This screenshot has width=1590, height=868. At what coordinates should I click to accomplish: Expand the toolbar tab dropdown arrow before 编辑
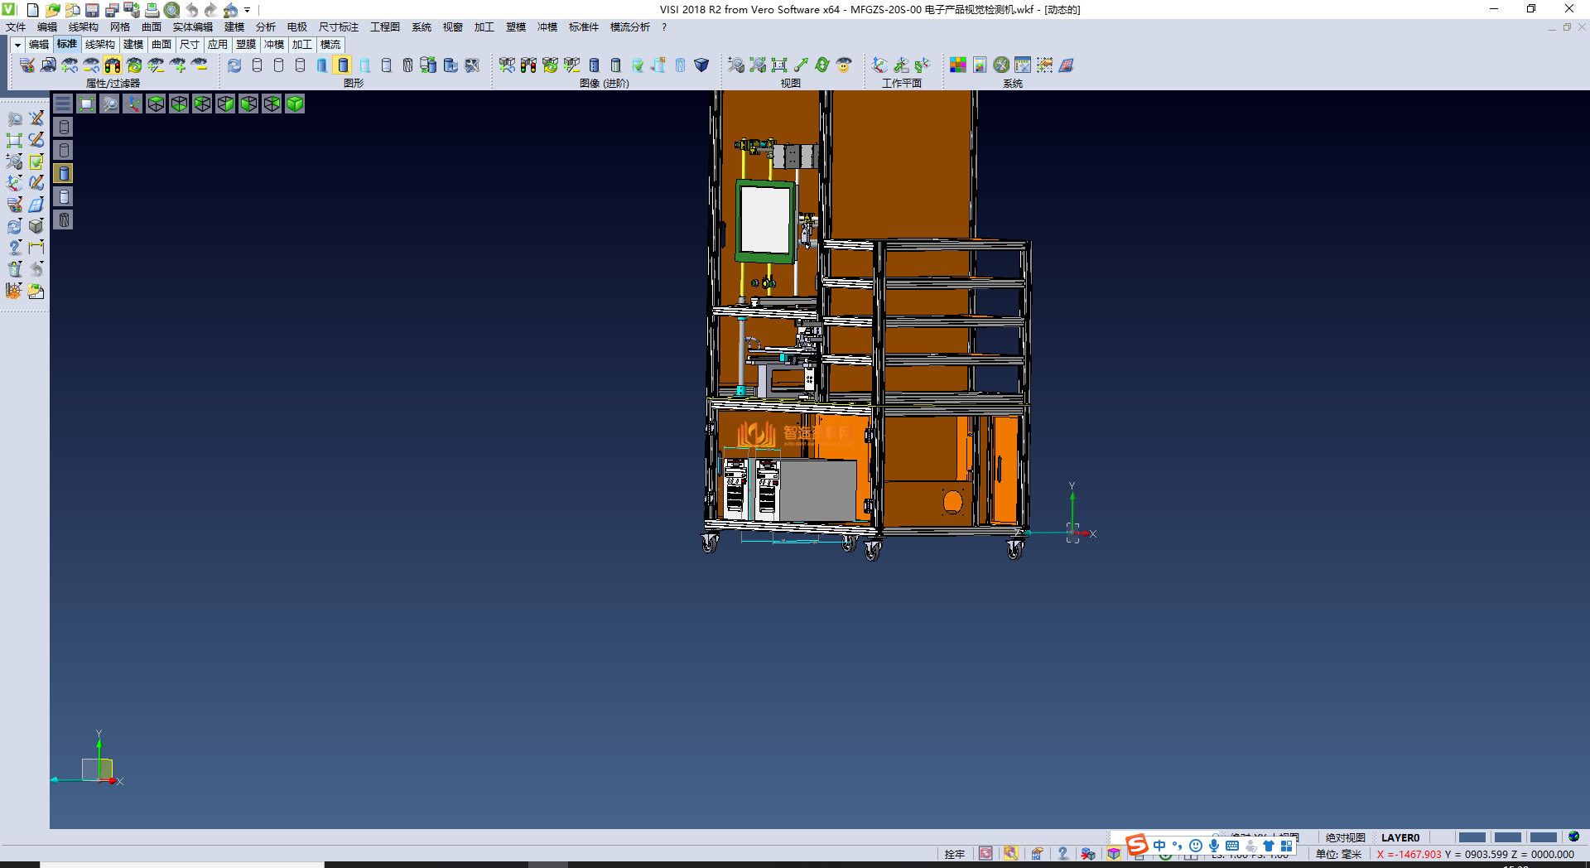tap(17, 45)
